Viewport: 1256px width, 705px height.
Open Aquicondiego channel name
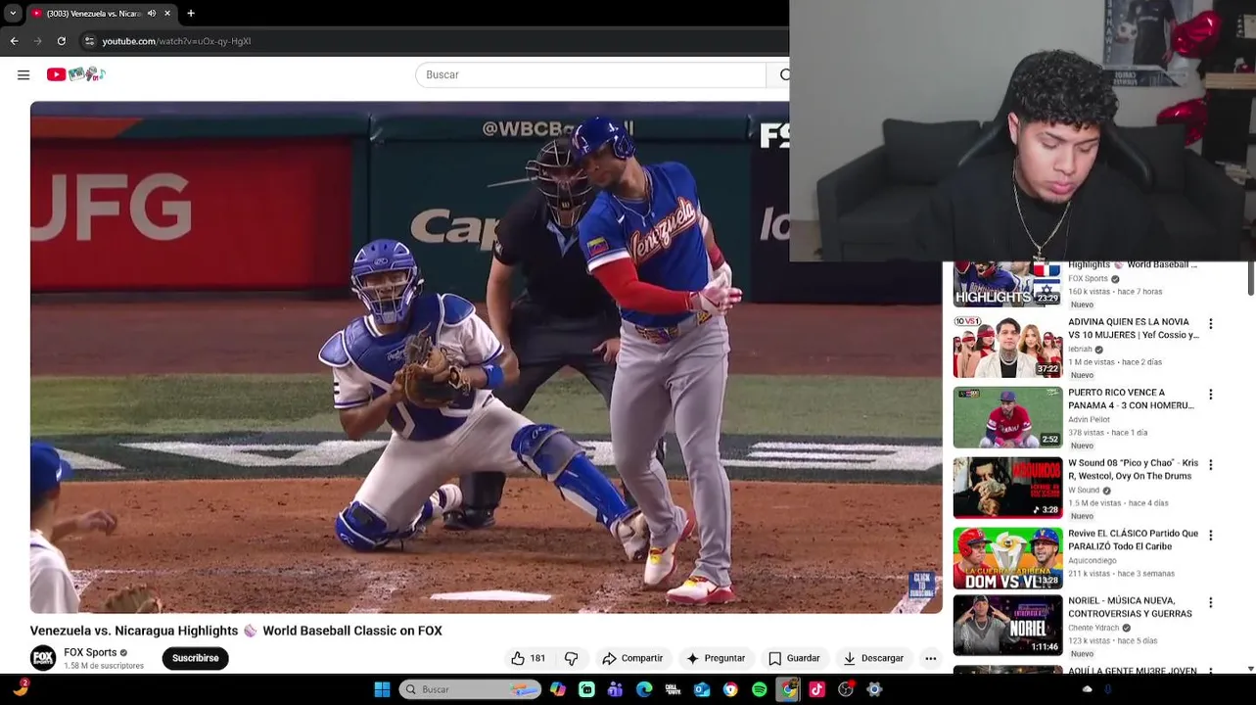tap(1092, 561)
